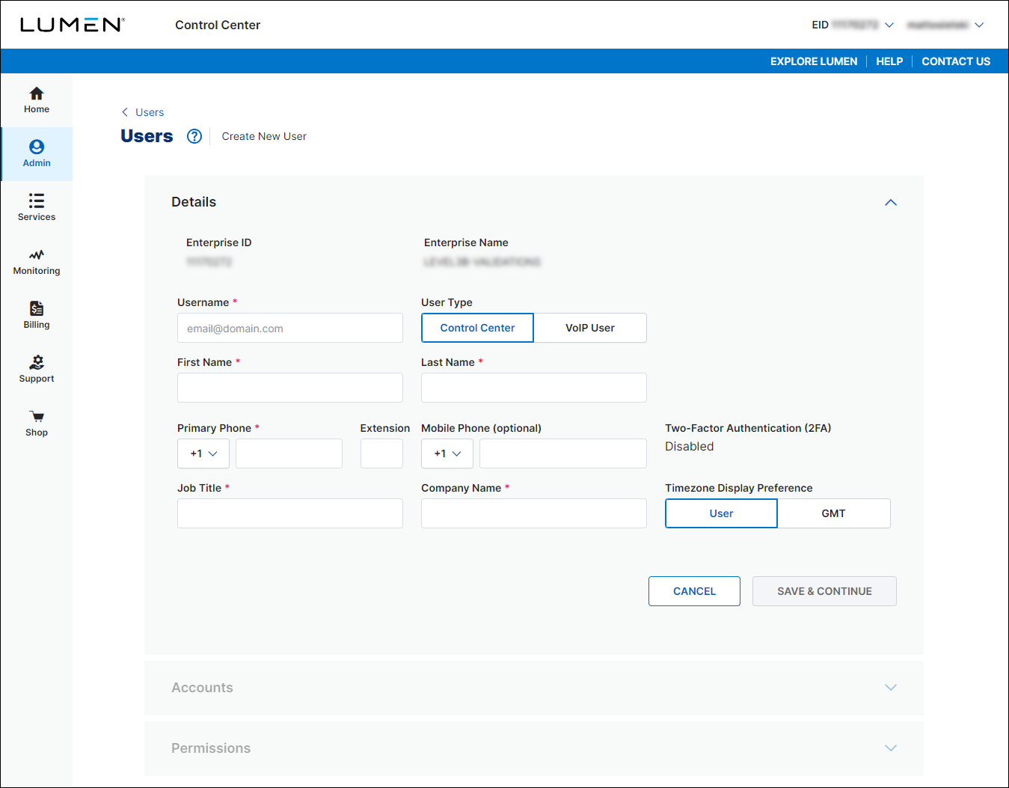
Task: Select VoIP User type
Action: pos(590,328)
